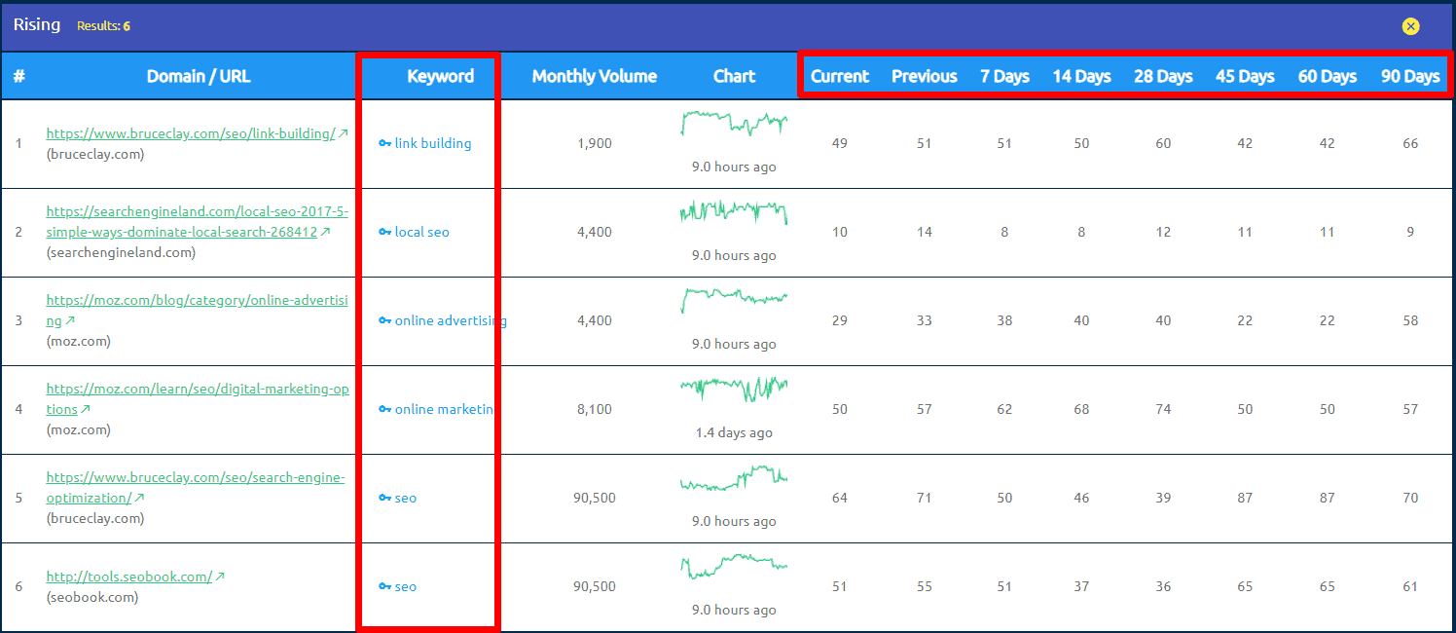Click the "(seobook.com)" domain text
Viewport: 1456px width, 633px height.
92,597
